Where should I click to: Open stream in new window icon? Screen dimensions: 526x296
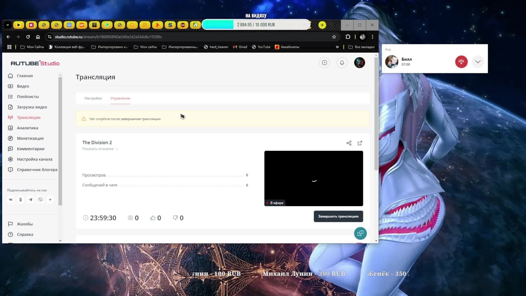coord(360,143)
